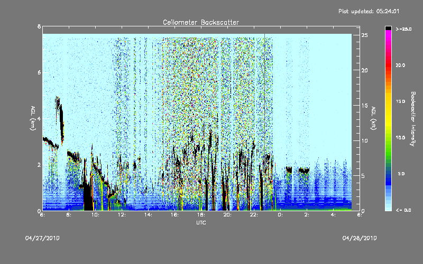Click the '4' tick on km axis

(x=39, y=118)
